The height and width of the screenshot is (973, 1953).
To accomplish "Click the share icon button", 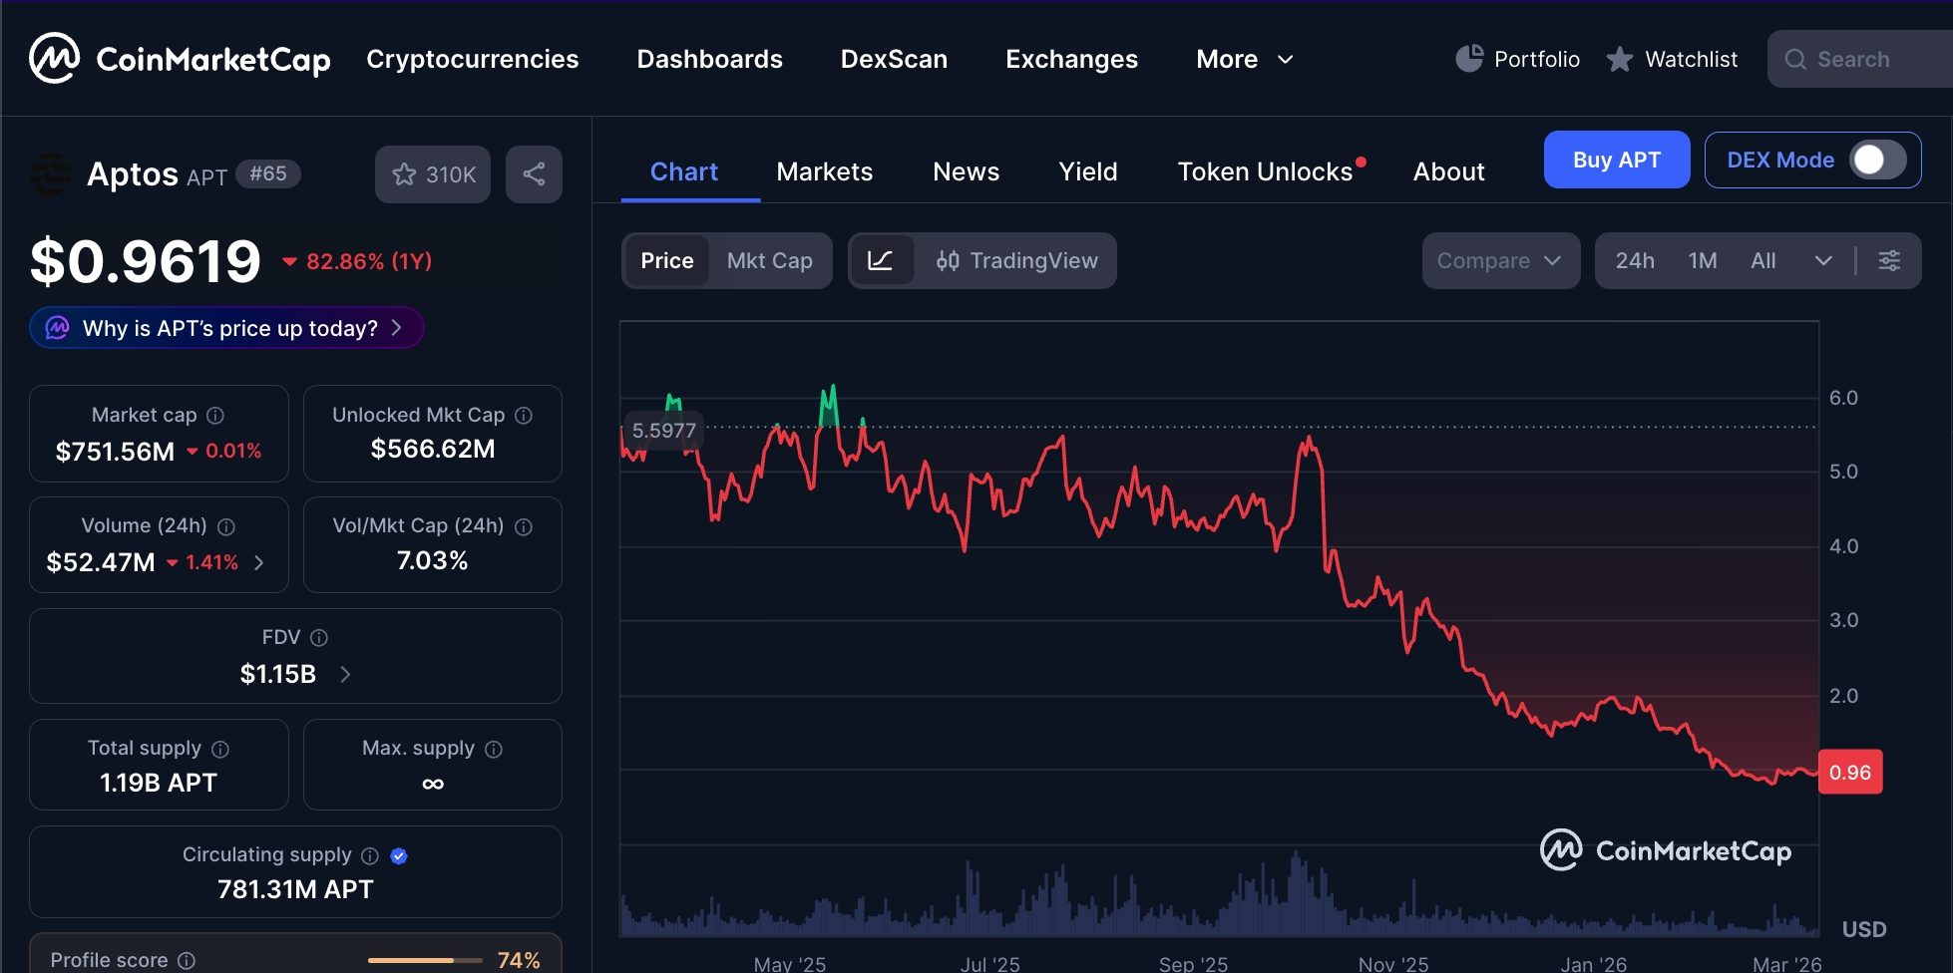I will pyautogui.click(x=534, y=174).
